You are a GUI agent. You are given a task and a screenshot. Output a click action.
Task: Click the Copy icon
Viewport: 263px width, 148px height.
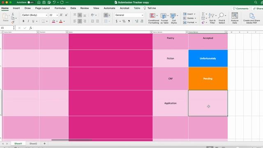[13, 18]
